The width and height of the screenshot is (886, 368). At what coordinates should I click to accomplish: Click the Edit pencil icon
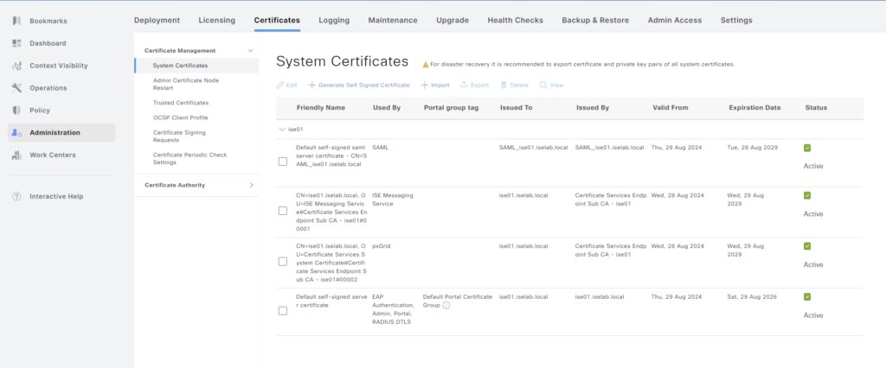[x=279, y=86]
